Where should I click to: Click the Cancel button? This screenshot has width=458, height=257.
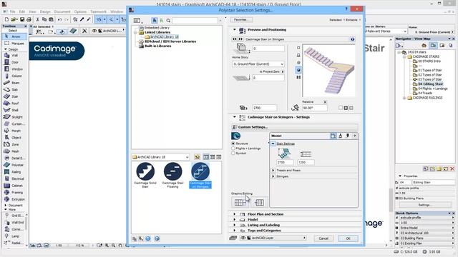tap(323, 238)
